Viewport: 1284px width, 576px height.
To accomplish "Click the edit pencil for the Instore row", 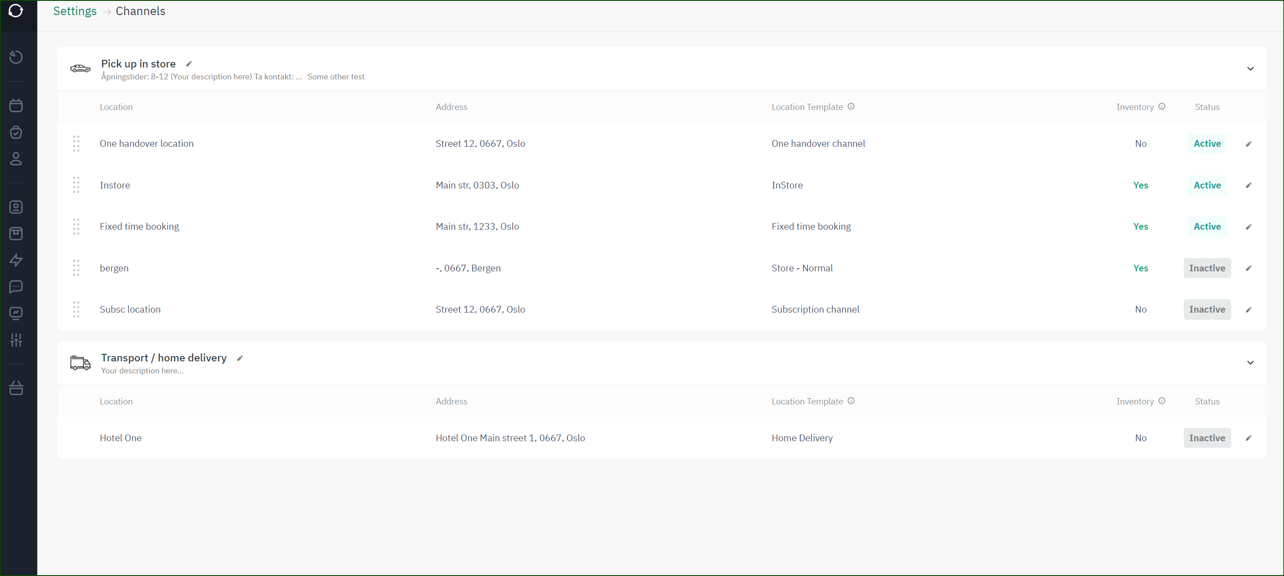I will (x=1248, y=185).
